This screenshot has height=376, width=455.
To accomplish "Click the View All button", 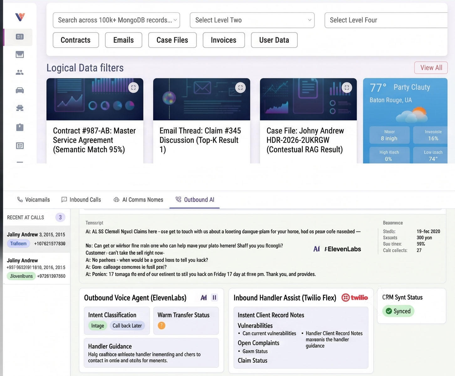I will coord(431,68).
